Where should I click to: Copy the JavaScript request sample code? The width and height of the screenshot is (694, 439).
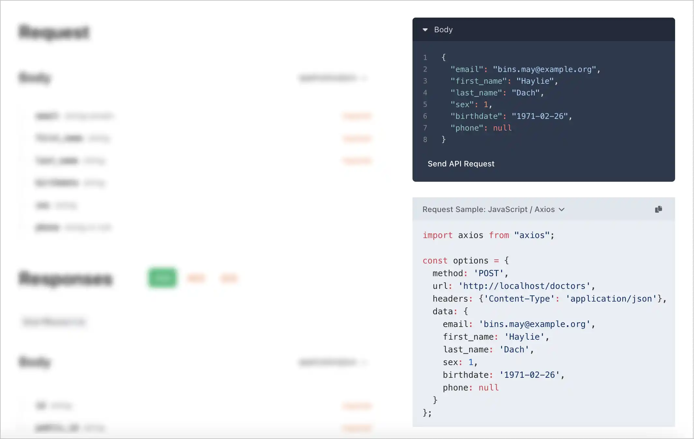[x=658, y=209]
